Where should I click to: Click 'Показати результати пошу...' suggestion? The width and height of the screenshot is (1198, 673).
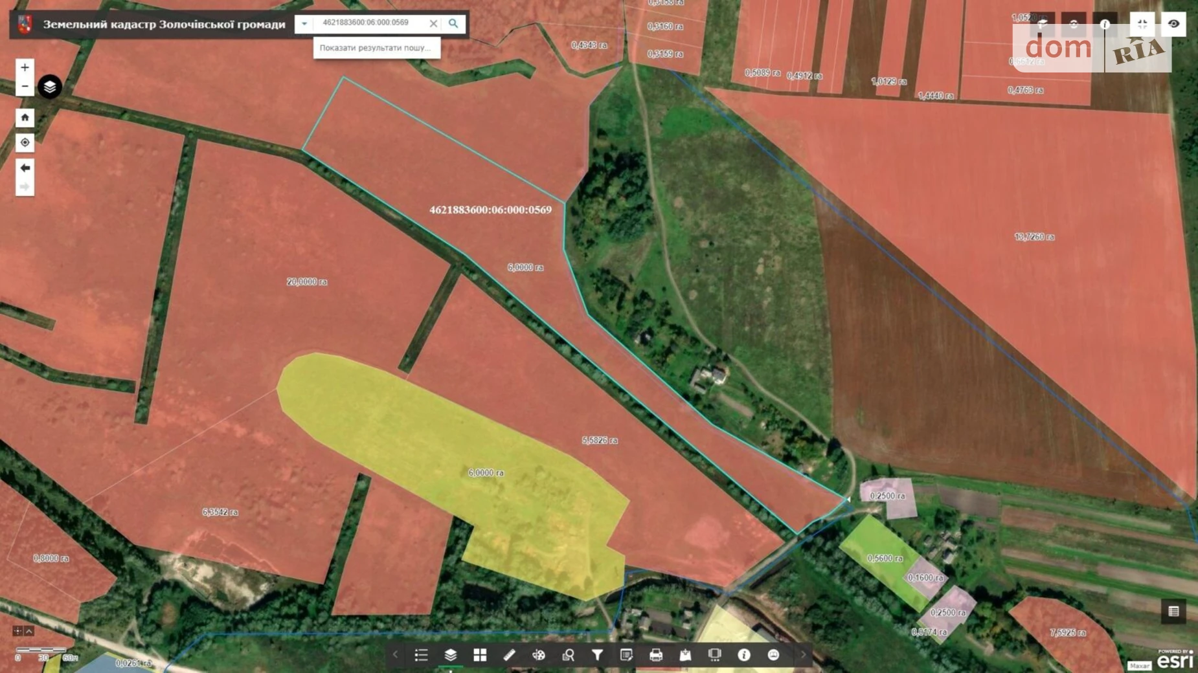point(376,48)
